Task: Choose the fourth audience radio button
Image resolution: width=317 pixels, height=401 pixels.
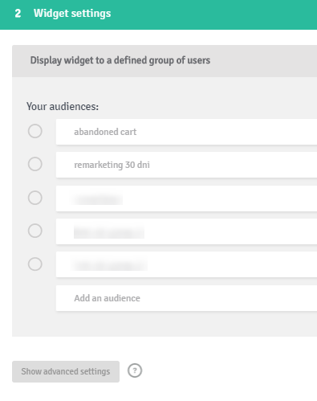Action: pyautogui.click(x=35, y=231)
